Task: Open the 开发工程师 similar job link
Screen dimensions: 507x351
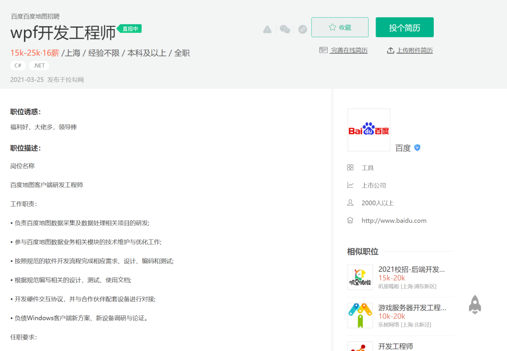Action: [x=395, y=346]
